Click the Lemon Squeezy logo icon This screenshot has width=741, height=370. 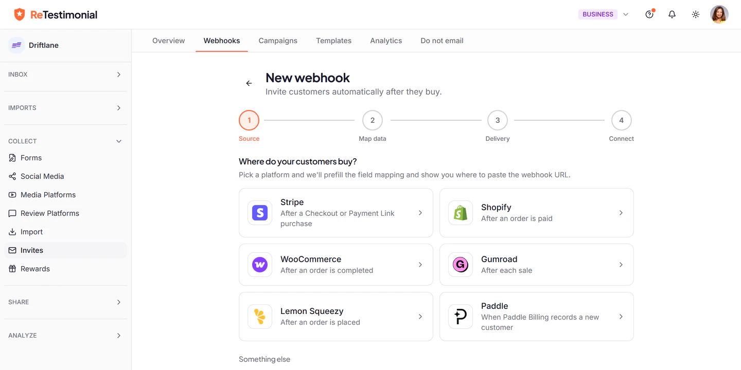[260, 317]
